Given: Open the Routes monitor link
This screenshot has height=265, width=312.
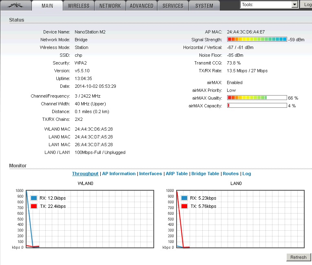Looking at the screenshot, I should [x=230, y=174].
